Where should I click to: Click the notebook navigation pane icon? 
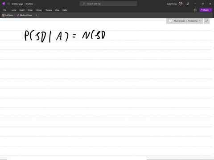click(x=170, y=21)
